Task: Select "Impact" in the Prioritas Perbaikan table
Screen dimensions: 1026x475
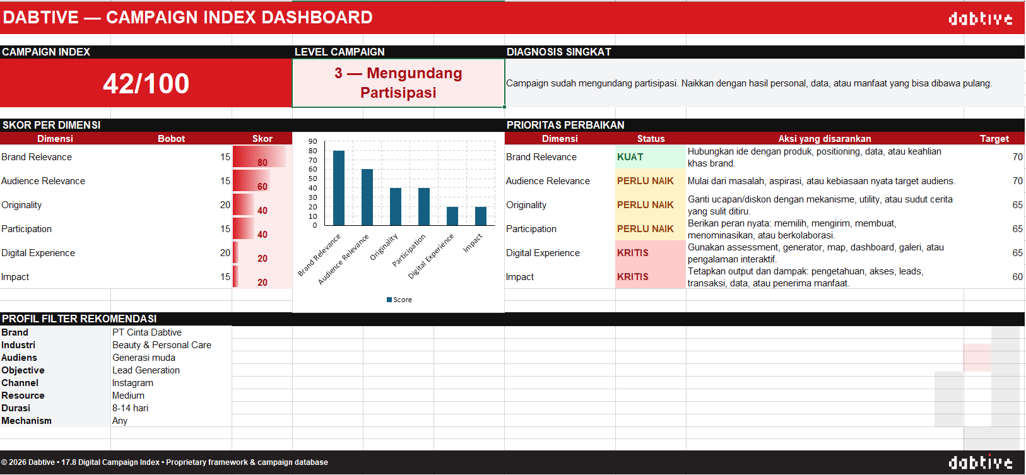Action: [x=520, y=277]
